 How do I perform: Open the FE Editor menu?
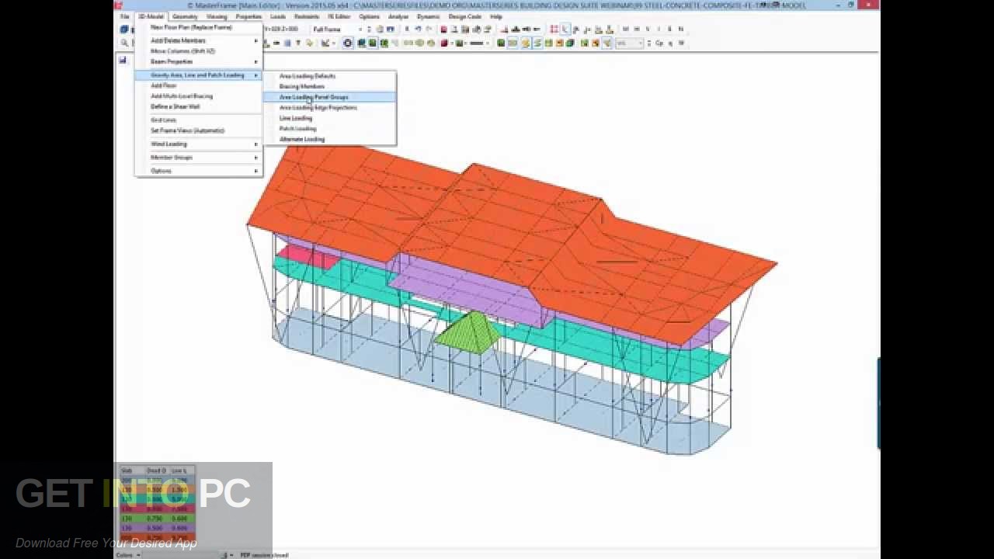[339, 16]
